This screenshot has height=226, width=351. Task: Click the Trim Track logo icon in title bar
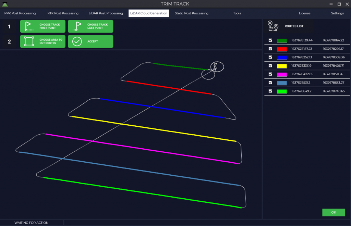point(5,4)
